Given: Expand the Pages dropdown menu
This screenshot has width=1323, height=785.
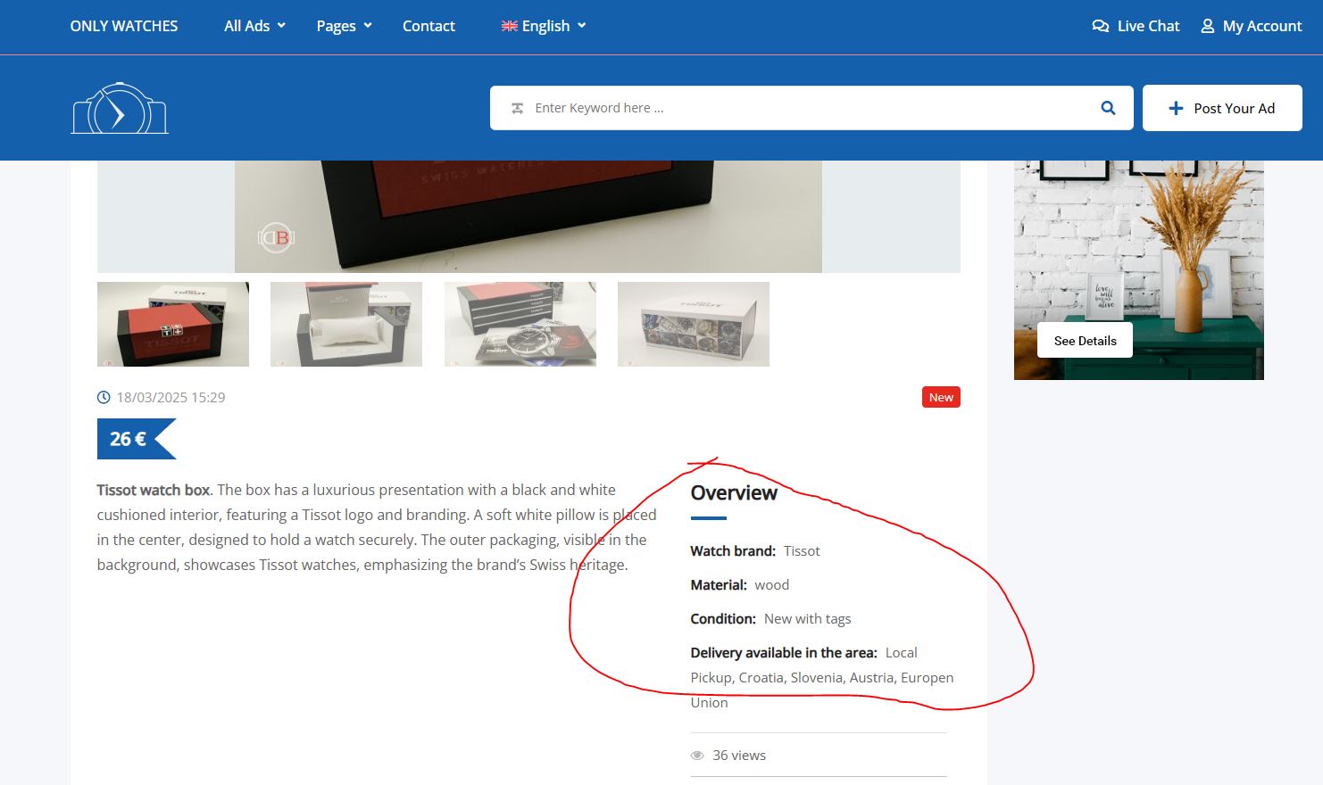Looking at the screenshot, I should (x=344, y=26).
